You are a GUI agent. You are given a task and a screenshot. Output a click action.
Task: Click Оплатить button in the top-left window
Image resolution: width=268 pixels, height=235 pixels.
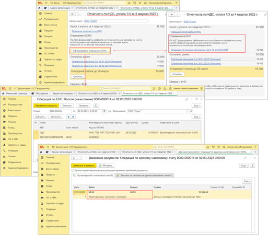tap(78, 77)
